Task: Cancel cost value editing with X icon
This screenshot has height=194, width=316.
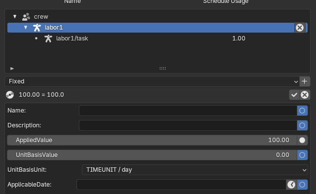Action: pos(305,95)
